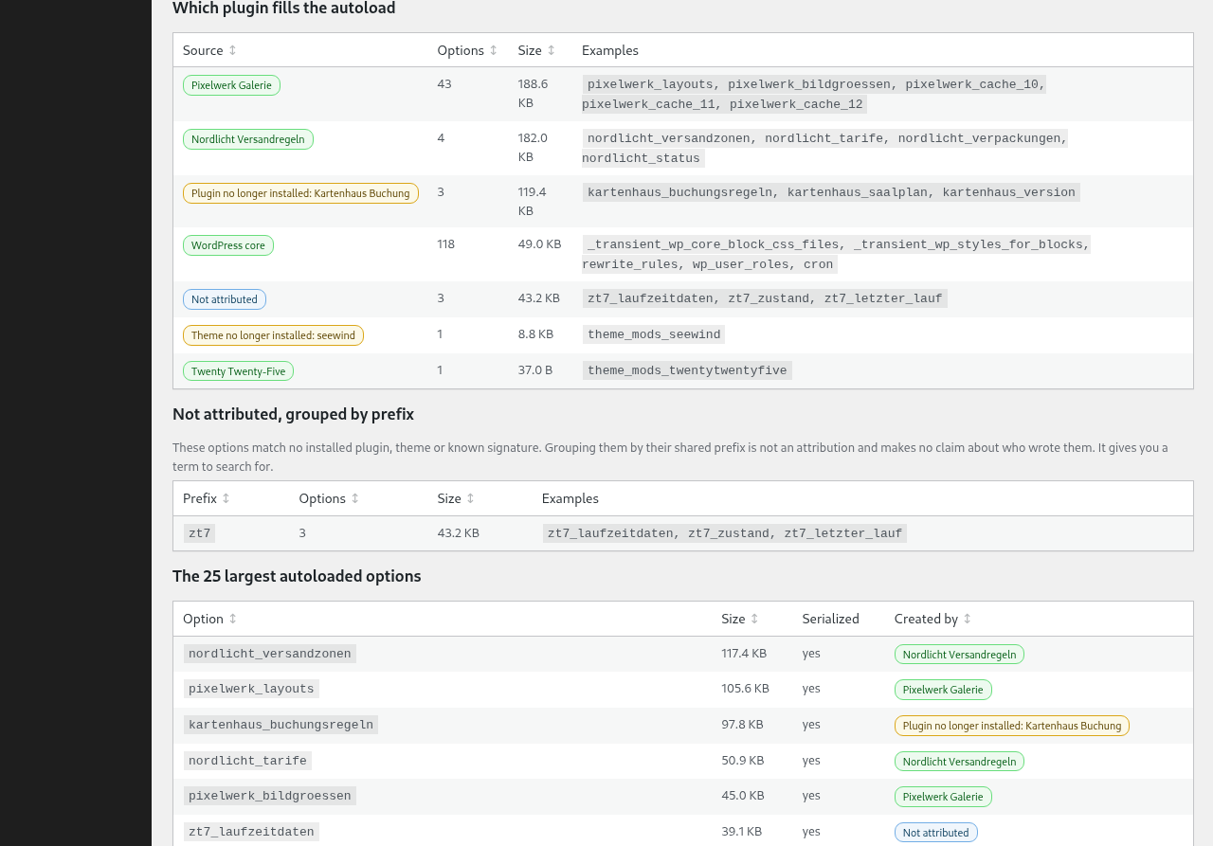Click sort arrows beside Size in plugin table
This screenshot has width=1213, height=846.
tap(551, 50)
